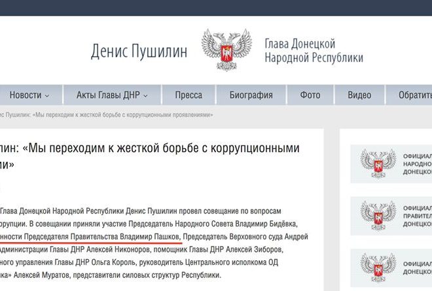Open the first sidebar banner with eagle emblem
The height and width of the screenshot is (291, 432).
point(391,164)
